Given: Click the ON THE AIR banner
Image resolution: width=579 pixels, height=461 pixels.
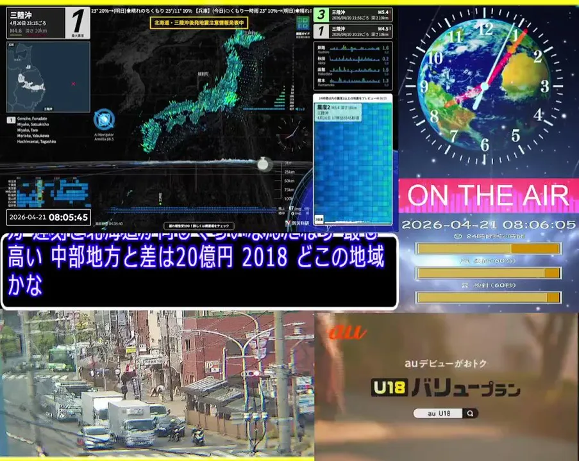Looking at the screenshot, I should pyautogui.click(x=488, y=195).
